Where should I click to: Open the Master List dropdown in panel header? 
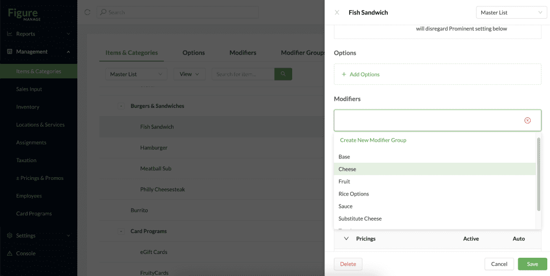point(511,12)
